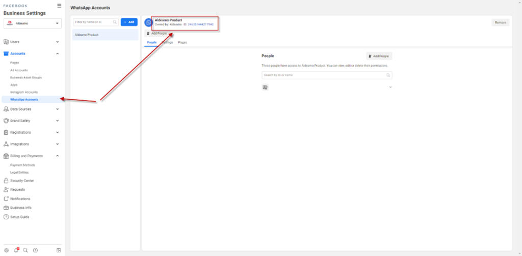Click the WhatsApp logo of Aldeamo Product
522x256 pixels.
point(148,22)
